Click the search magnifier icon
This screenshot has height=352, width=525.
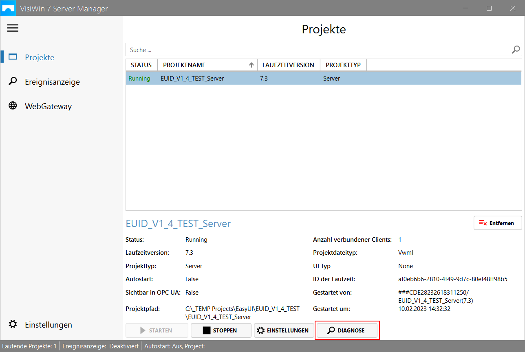click(516, 50)
